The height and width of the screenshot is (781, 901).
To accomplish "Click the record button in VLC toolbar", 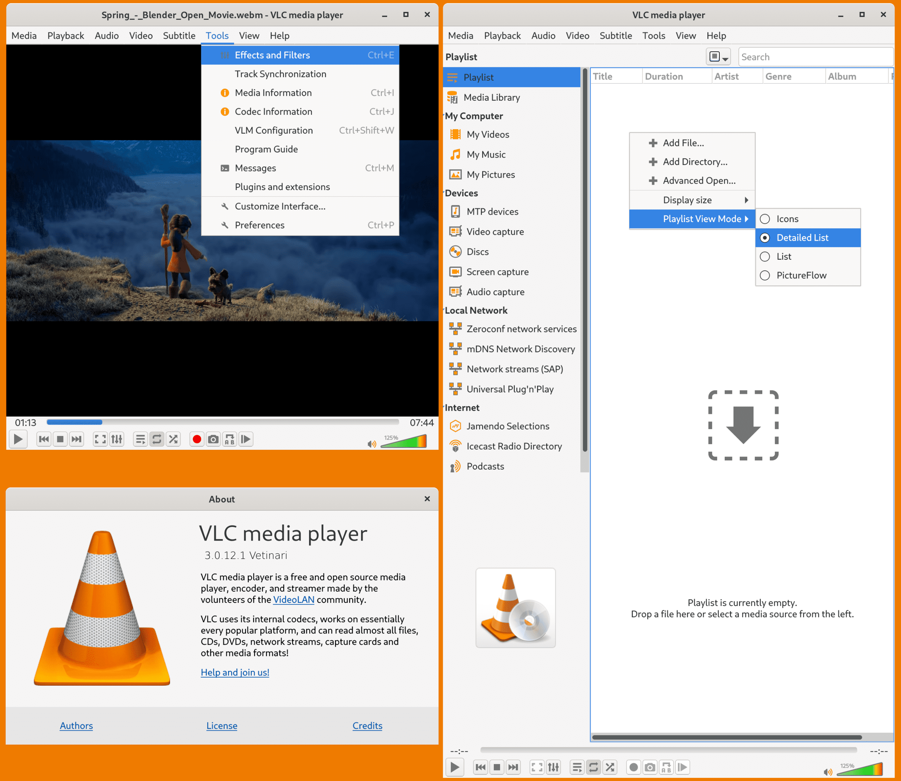I will [196, 439].
